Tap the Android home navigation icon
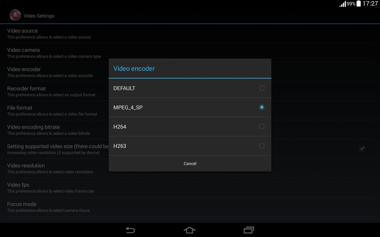 190,230
